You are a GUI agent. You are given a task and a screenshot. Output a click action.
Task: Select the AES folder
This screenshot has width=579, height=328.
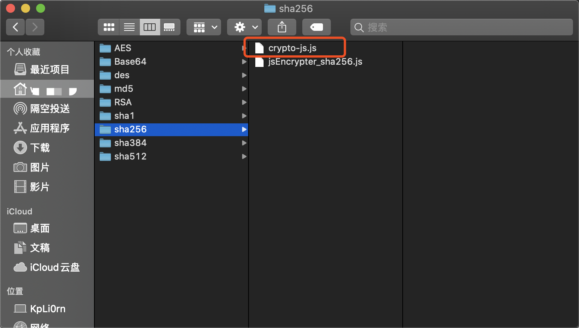coord(171,48)
